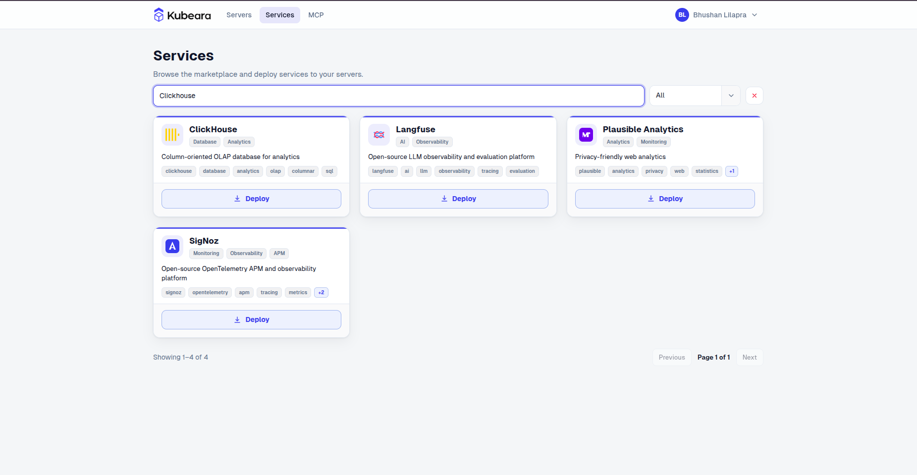Click the Bhushan Lilapra user name

[720, 15]
